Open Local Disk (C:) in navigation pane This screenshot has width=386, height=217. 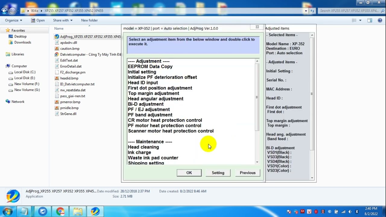(x=25, y=72)
